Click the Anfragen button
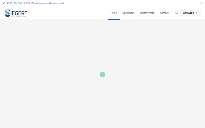This screenshot has width=205, height=128. [x=191, y=13]
